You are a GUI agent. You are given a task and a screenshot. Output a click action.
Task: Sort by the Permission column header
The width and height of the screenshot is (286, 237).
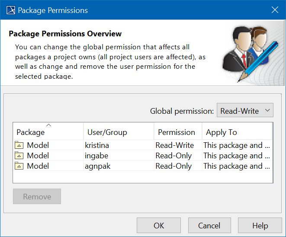[x=177, y=132]
